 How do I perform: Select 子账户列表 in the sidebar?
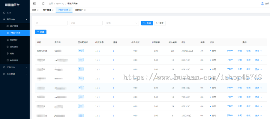click(15, 33)
